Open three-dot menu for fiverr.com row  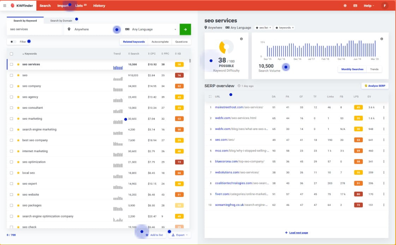pos(384,194)
